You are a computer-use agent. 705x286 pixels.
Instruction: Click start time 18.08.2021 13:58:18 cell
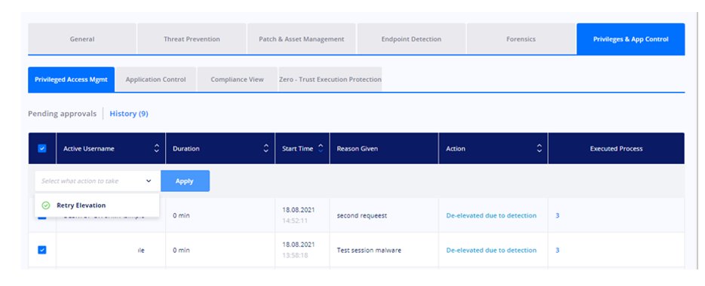[x=299, y=250]
